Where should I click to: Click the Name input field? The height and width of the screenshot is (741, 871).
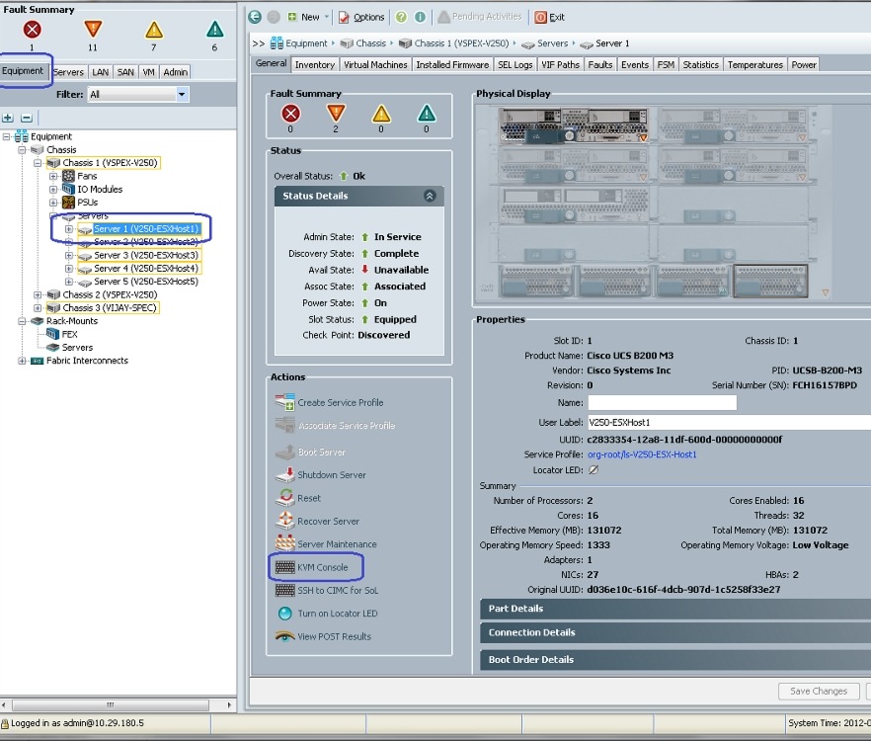(662, 403)
